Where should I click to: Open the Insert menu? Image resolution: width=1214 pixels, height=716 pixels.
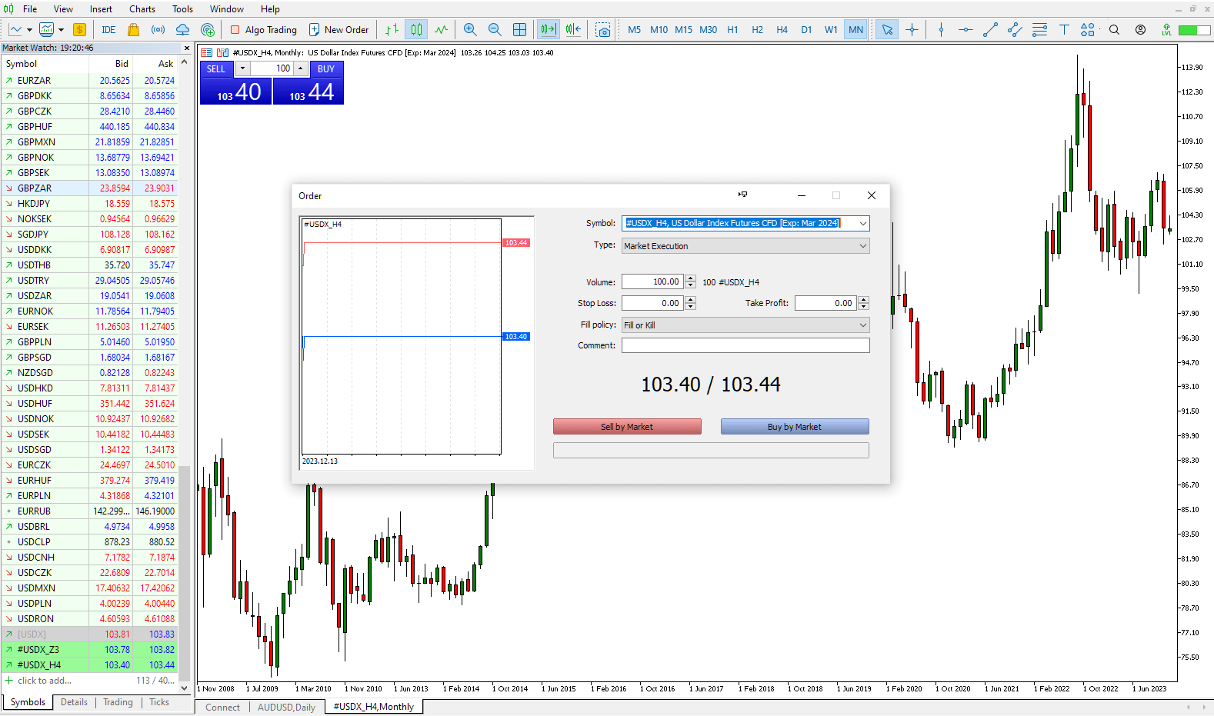[101, 9]
